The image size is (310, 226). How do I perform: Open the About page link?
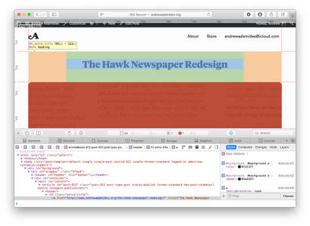pos(193,36)
